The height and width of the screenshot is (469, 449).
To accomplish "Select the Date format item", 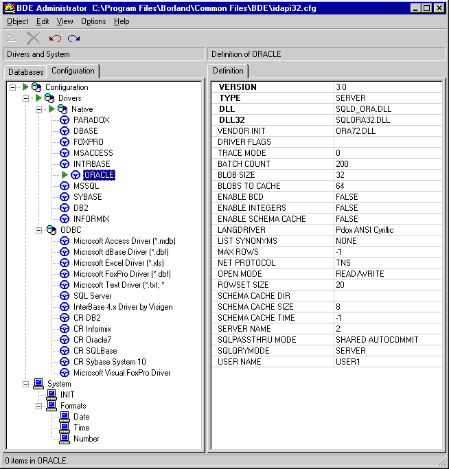I will tap(81, 417).
